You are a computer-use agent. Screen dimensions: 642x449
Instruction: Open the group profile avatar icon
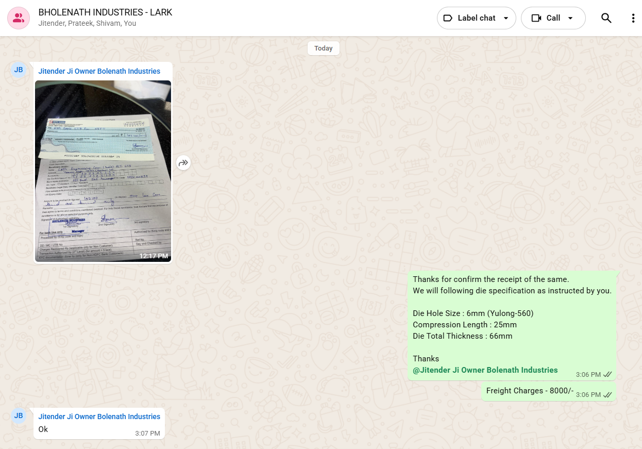(x=19, y=18)
